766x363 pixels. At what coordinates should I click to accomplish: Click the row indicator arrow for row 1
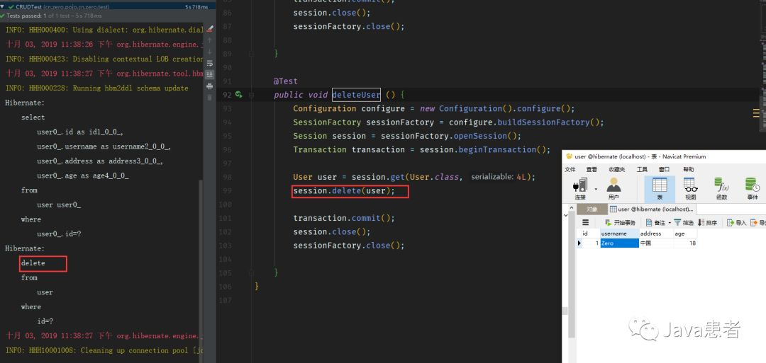pyautogui.click(x=580, y=243)
